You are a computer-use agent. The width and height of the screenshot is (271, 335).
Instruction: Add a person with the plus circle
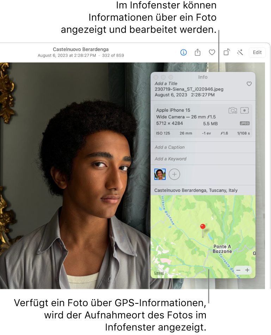[174, 174]
